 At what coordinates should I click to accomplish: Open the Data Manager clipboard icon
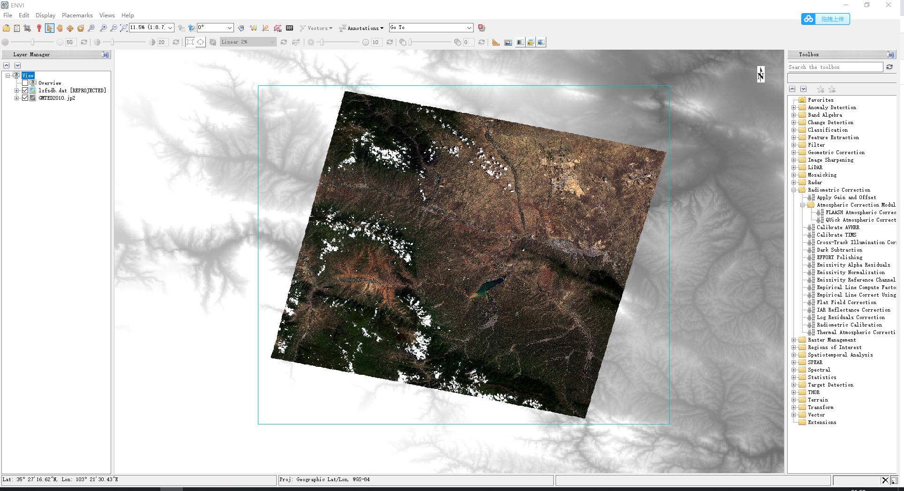click(x=17, y=28)
